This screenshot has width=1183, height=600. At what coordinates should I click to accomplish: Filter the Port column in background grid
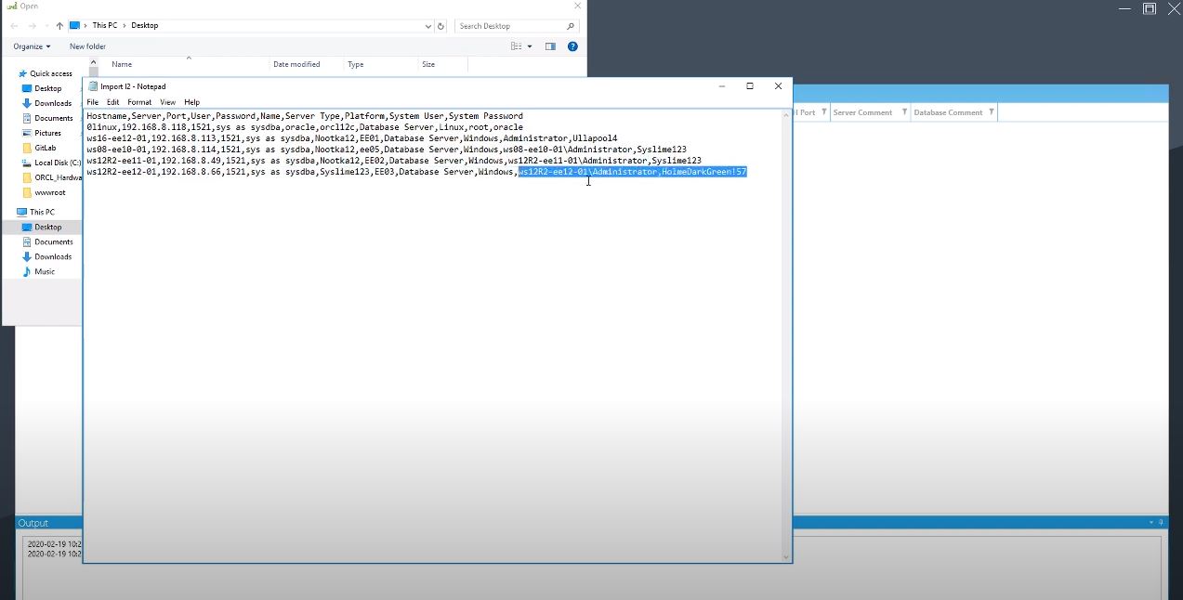(x=822, y=112)
